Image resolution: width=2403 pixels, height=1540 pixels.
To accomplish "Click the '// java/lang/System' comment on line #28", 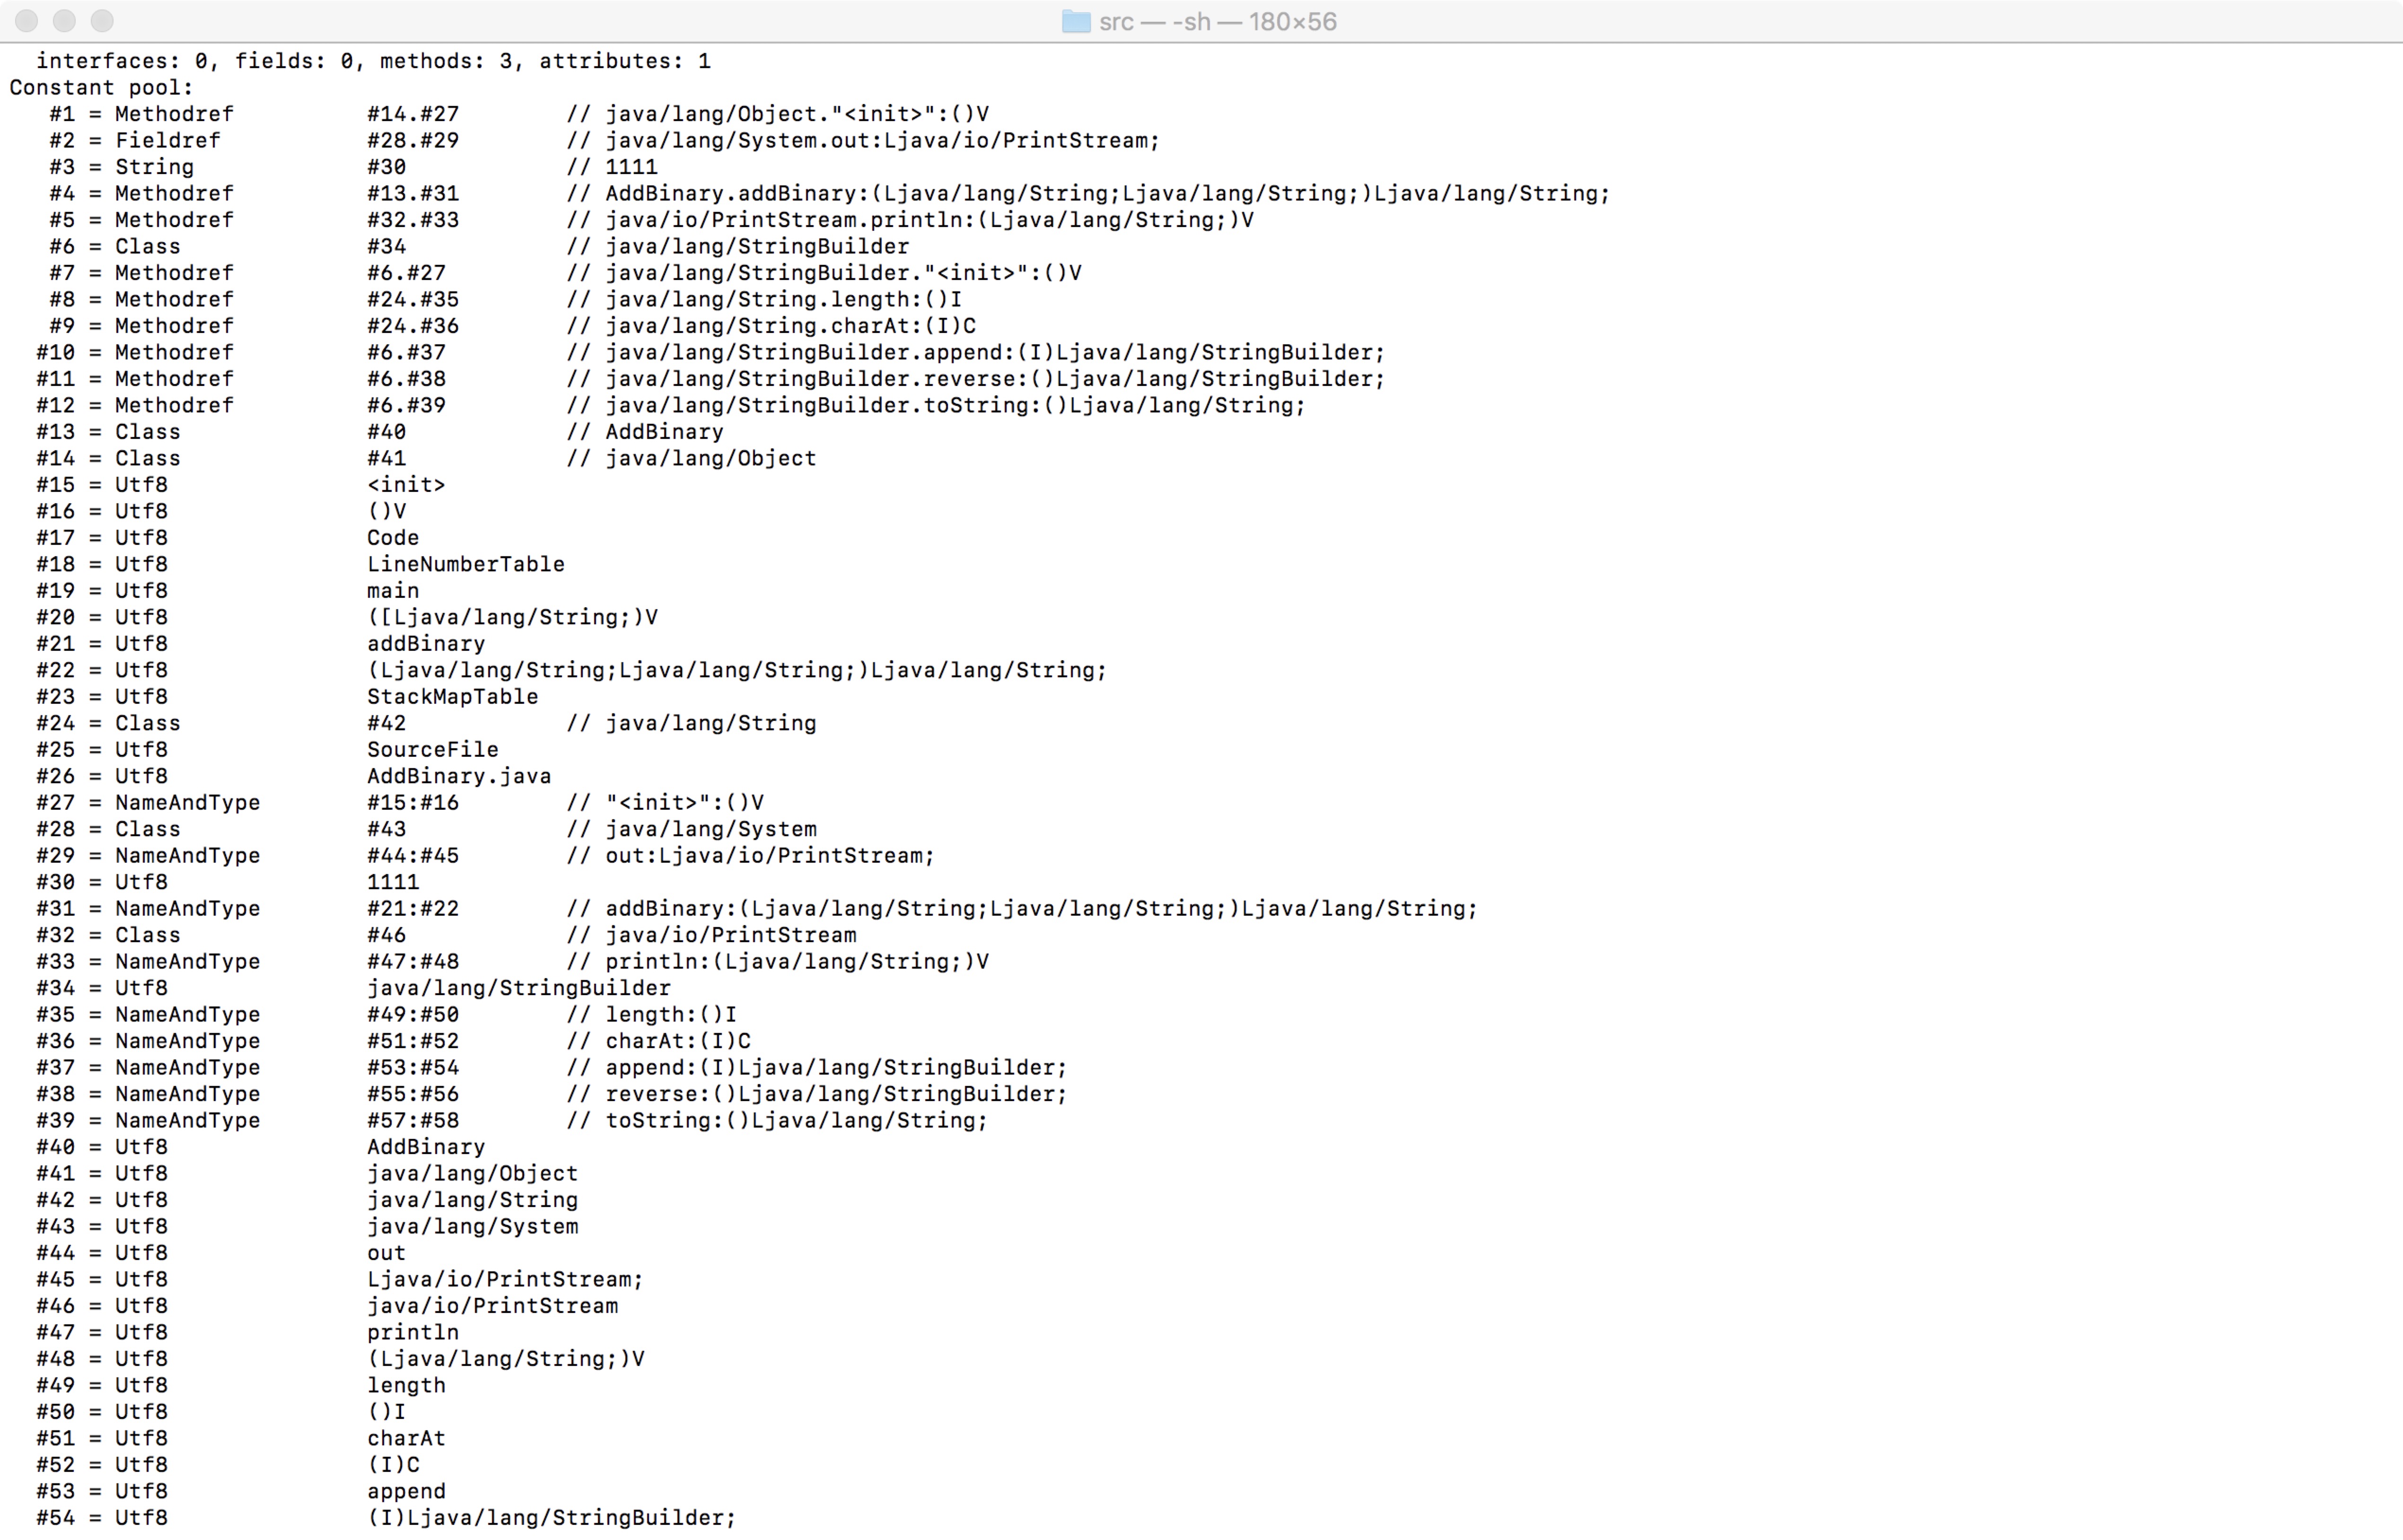I will (692, 830).
